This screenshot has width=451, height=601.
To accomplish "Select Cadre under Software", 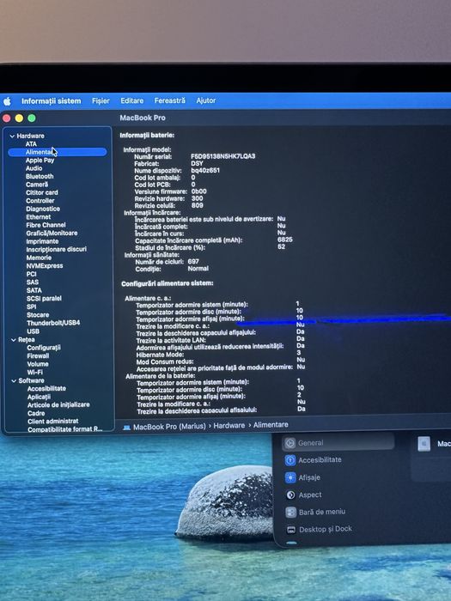I will point(36,414).
